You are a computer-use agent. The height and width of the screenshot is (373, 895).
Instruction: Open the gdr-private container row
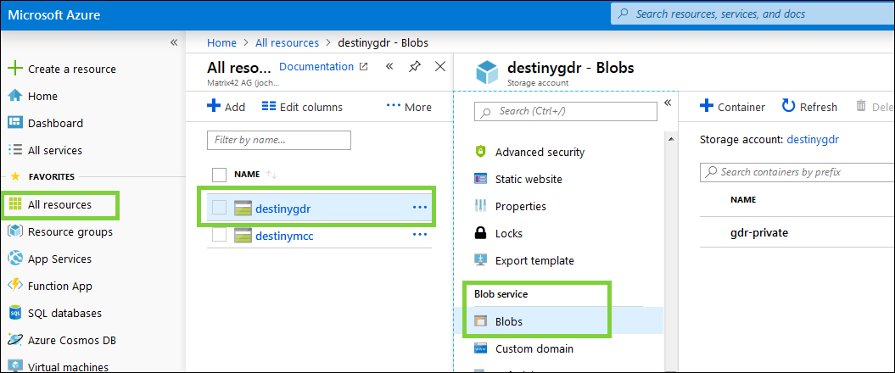(797, 232)
